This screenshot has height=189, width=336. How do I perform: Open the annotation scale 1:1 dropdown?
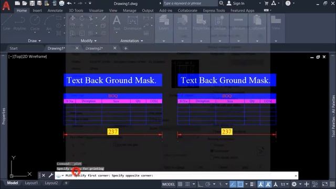(x=285, y=184)
